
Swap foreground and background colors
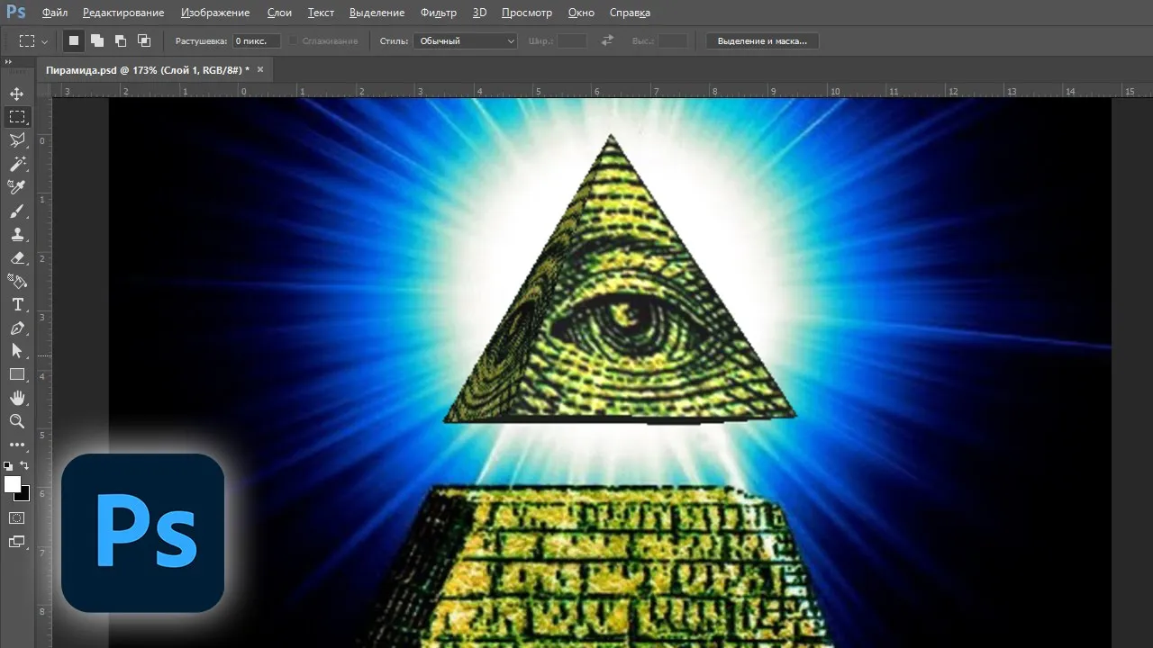pos(24,466)
